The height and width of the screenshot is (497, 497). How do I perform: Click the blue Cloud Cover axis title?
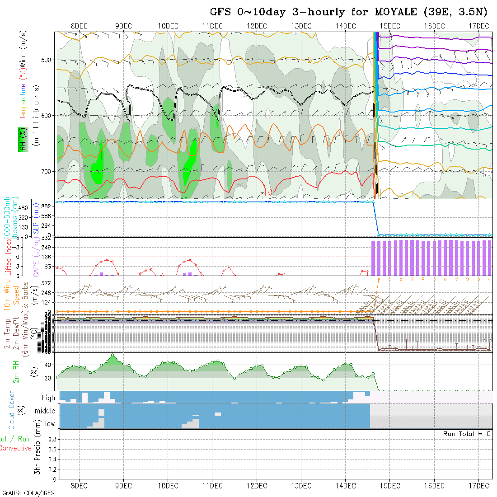[x=12, y=410]
